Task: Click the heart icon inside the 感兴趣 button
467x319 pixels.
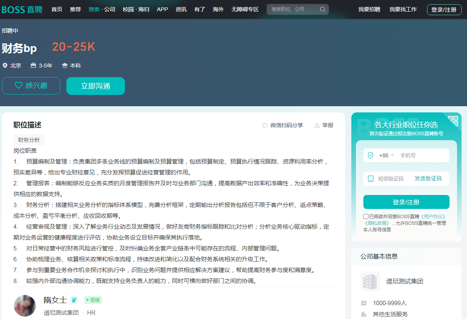Action: click(x=18, y=86)
